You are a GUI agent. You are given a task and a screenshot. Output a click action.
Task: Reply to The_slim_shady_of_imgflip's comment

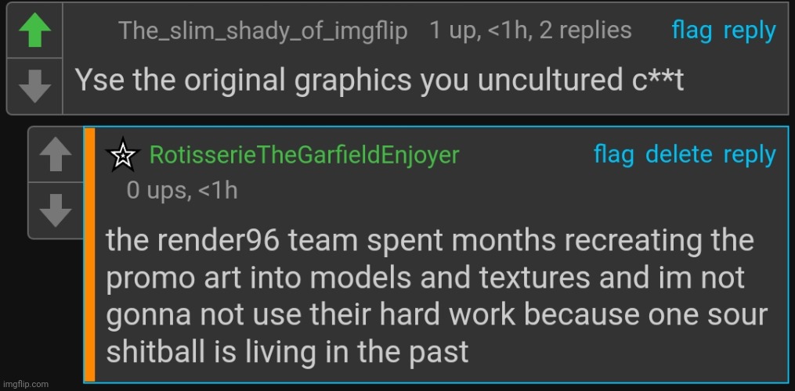750,31
